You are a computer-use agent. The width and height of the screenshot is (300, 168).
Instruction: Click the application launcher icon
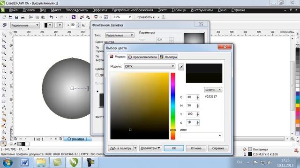point(96,17)
